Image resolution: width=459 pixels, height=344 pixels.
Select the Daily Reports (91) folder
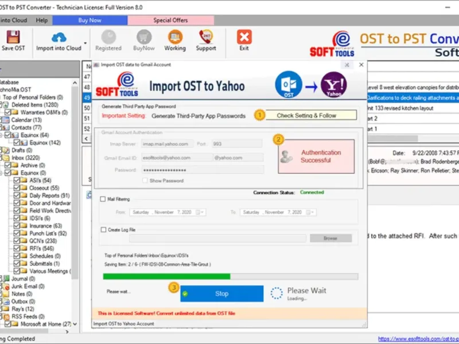point(49,196)
